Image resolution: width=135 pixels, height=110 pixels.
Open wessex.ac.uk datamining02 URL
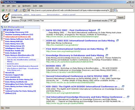point(72,37)
